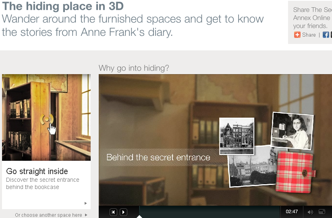Click 'The hiding place in 3D' heading
The width and height of the screenshot is (332, 218).
click(x=63, y=6)
